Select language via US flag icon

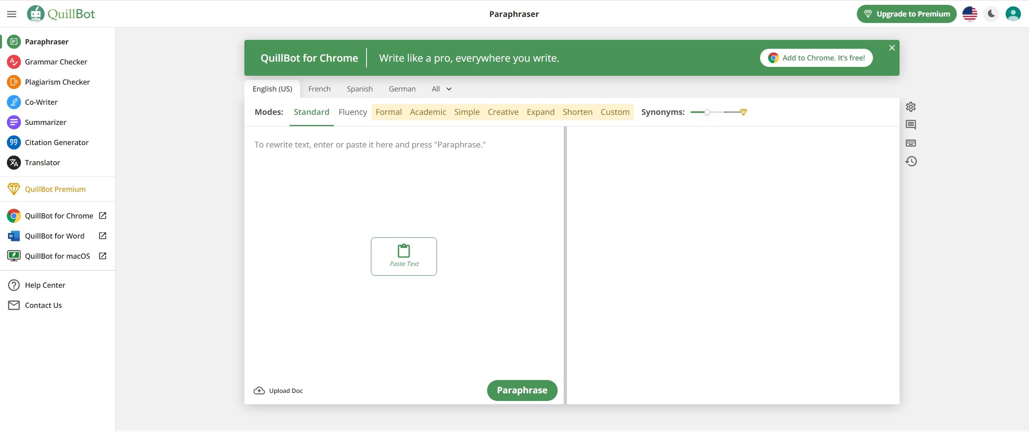970,14
